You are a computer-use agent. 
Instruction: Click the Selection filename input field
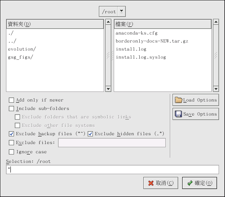pos(112,170)
